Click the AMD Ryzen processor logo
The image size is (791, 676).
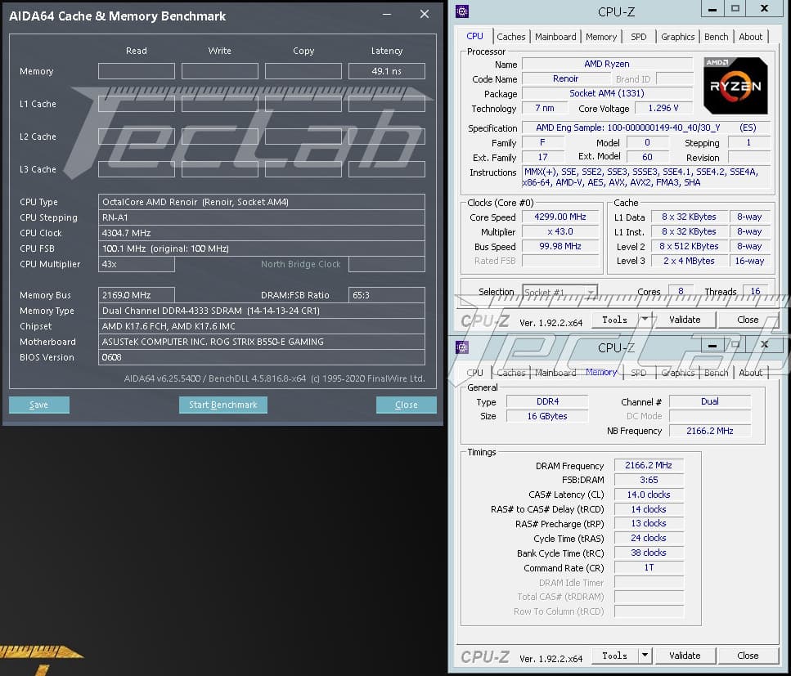tap(735, 86)
